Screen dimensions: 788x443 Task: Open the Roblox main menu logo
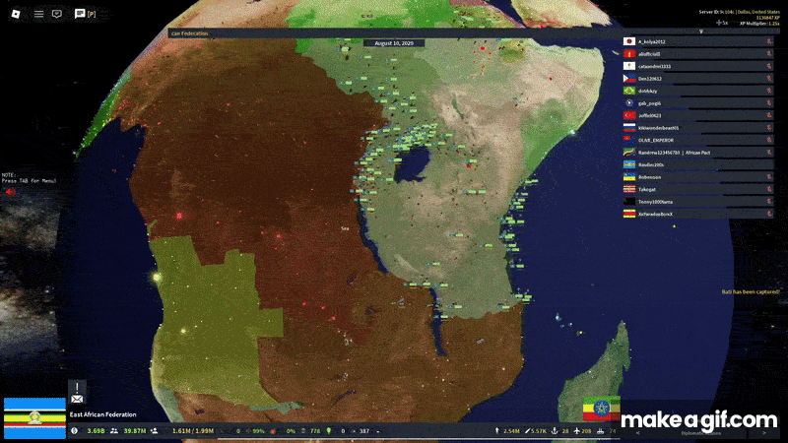(x=16, y=14)
